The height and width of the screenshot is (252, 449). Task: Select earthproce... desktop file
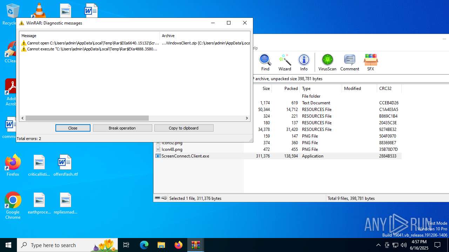click(x=39, y=203)
